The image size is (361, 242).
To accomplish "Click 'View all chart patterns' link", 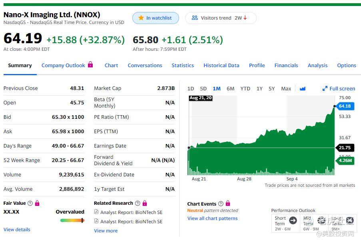I will [x=212, y=218].
